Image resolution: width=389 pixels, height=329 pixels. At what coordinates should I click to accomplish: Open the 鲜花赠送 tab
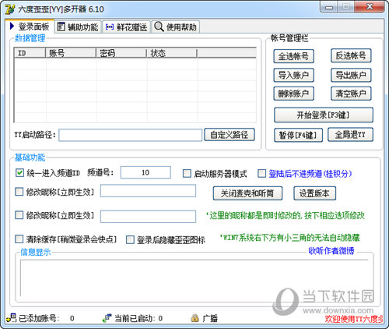point(127,27)
